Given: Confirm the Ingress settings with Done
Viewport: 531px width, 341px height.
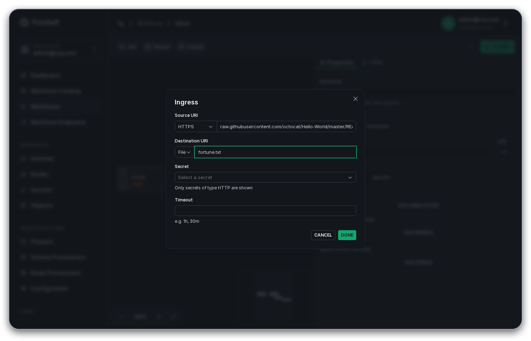Looking at the screenshot, I should [347, 235].
